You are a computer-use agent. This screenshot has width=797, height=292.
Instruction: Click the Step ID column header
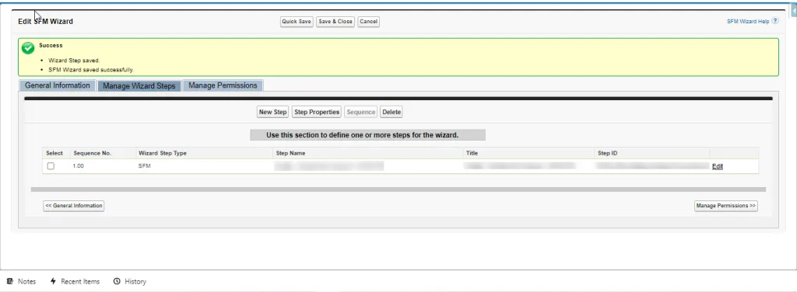(607, 153)
